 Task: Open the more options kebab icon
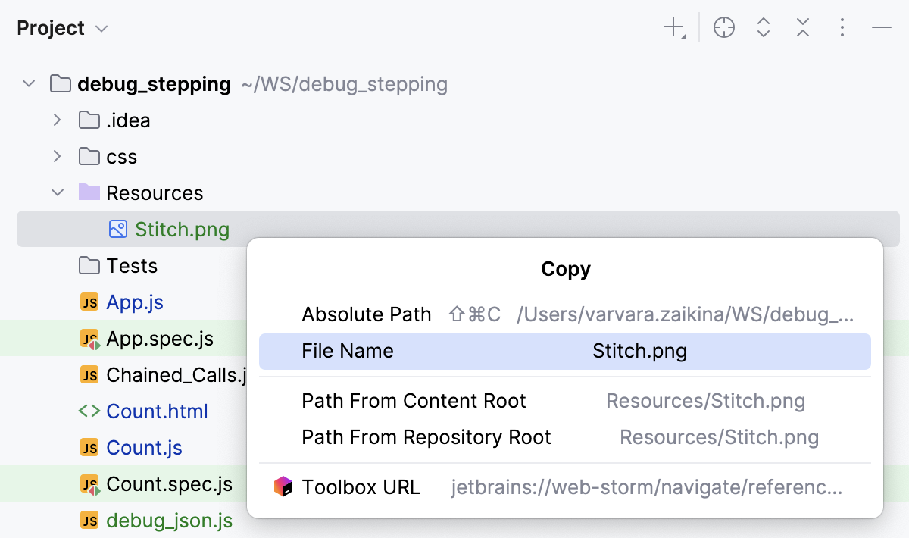pos(842,27)
